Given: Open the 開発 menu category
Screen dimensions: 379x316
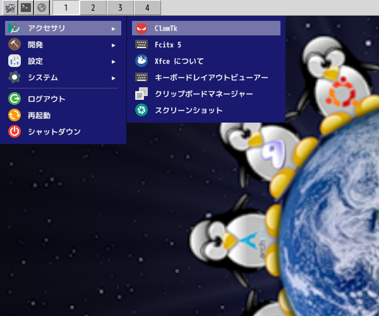Looking at the screenshot, I should [63, 45].
